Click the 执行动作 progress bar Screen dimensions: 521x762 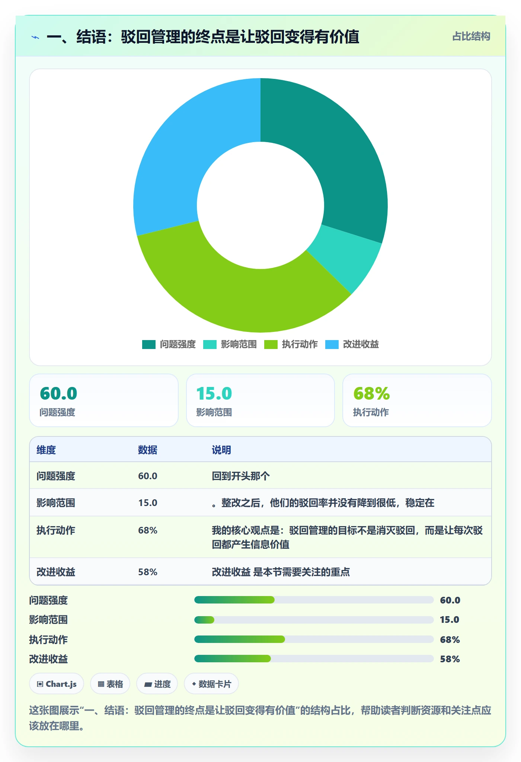[x=314, y=639]
